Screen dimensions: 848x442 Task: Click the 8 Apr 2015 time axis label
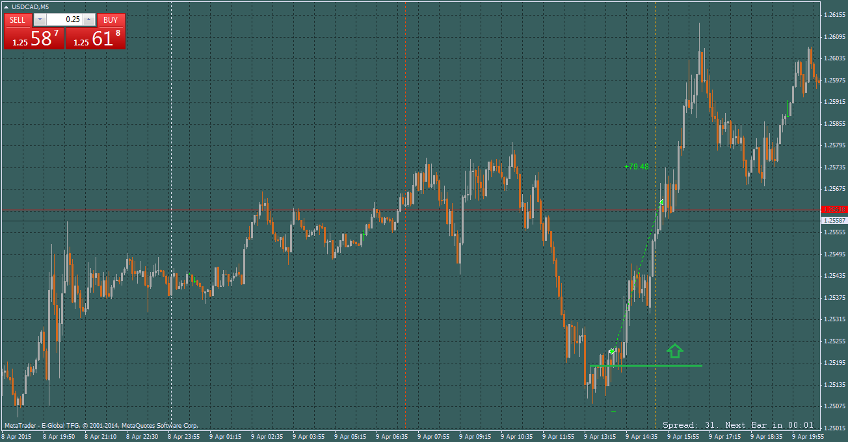(16, 437)
